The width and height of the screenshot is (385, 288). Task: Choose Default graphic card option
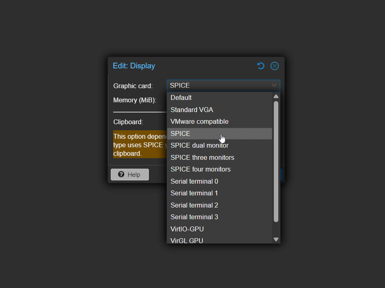[x=219, y=98]
